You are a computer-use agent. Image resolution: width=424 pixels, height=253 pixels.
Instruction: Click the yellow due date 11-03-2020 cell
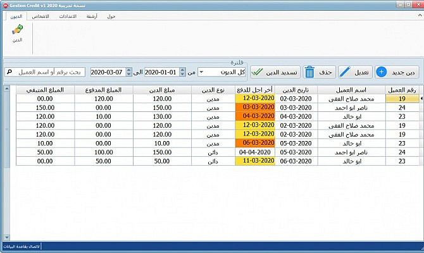[255, 161]
